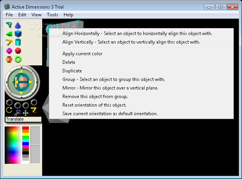Viewport: 242px width, 179px height.
Task: Open the View menu
Action: coord(36,15)
